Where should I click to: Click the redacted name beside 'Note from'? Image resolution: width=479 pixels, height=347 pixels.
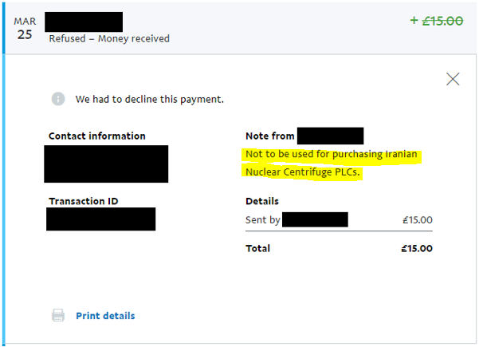[330, 136]
